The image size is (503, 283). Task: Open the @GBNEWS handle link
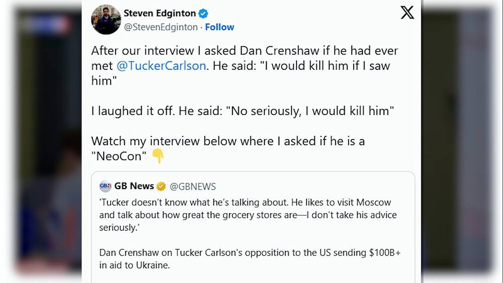193,186
